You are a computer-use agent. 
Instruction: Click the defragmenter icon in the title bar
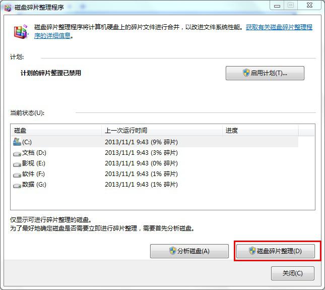pyautogui.click(x=8, y=6)
